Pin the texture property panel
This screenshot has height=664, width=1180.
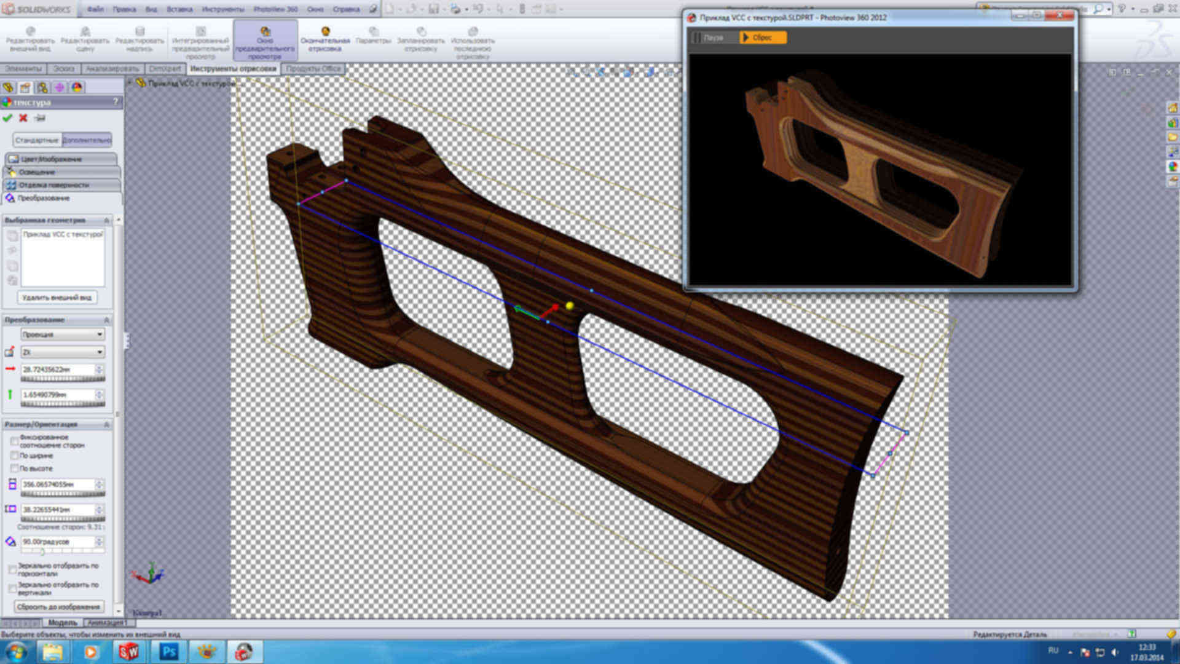(40, 118)
